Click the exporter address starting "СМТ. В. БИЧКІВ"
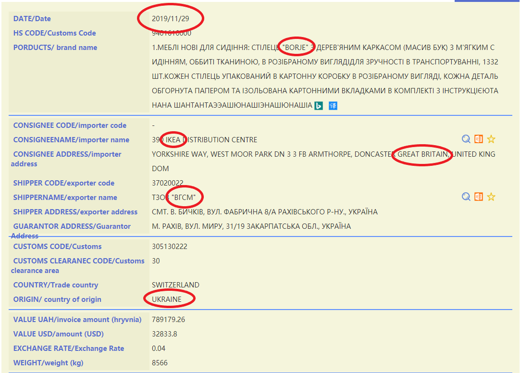The image size is (520, 373). pyautogui.click(x=265, y=212)
